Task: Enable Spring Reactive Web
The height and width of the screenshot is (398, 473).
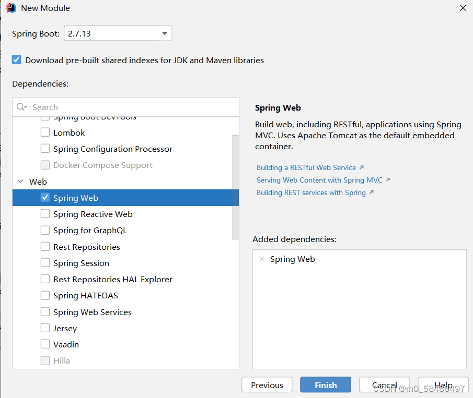Action: (x=45, y=214)
